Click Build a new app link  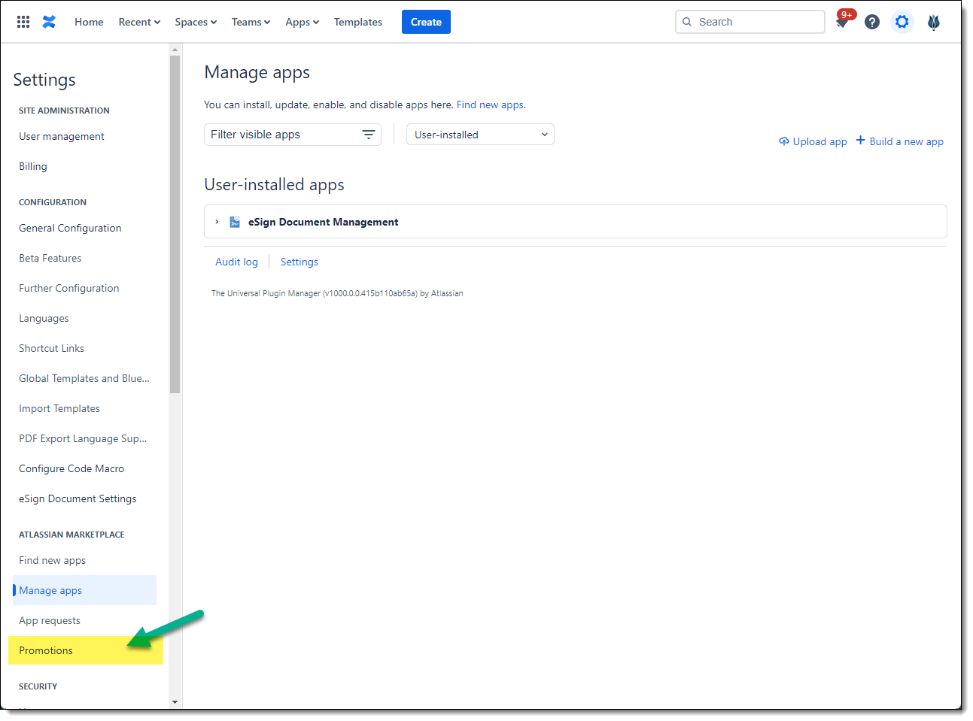pos(900,141)
